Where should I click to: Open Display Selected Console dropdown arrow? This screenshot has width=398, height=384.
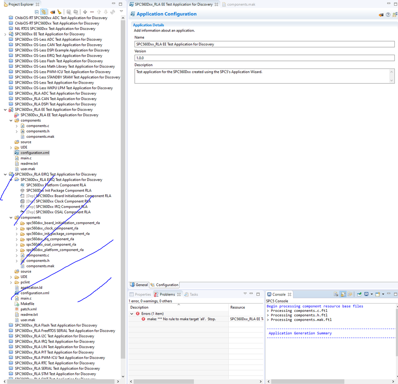[372, 294]
